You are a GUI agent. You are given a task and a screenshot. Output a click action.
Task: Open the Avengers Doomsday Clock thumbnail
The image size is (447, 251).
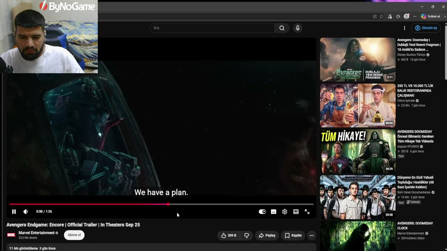[358, 236]
